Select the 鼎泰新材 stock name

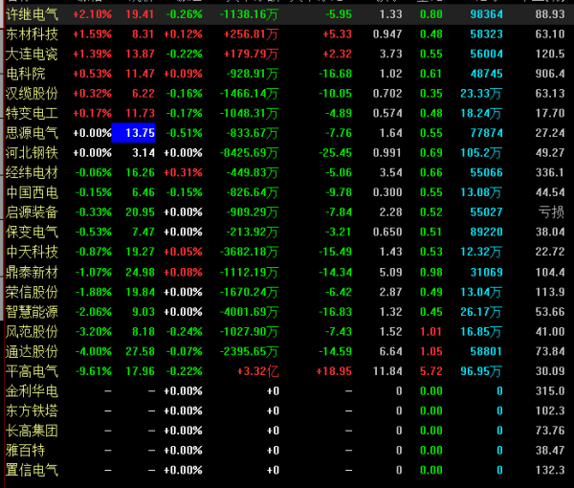[32, 273]
